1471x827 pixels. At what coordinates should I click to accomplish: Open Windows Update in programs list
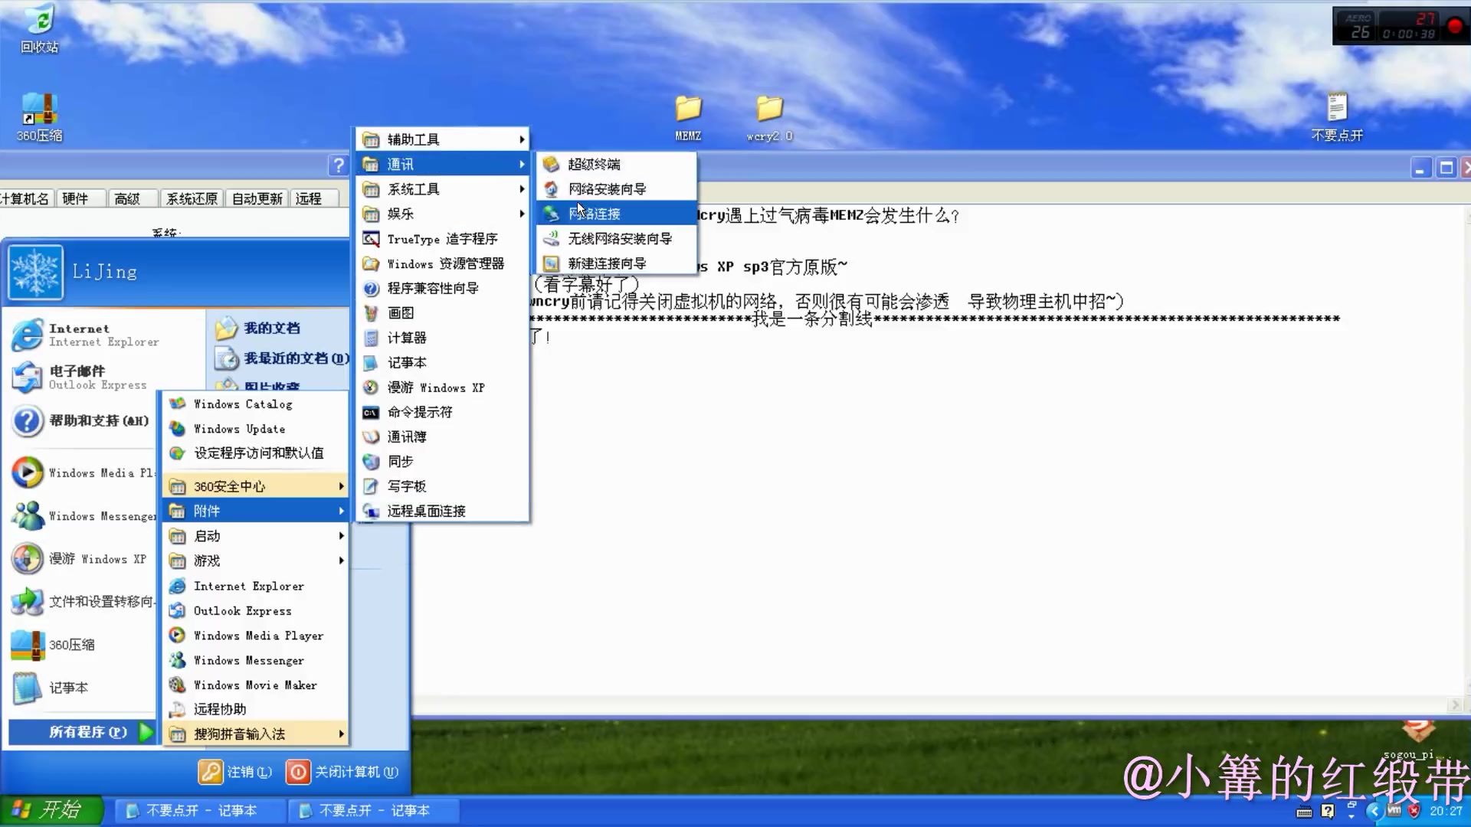(x=256, y=429)
